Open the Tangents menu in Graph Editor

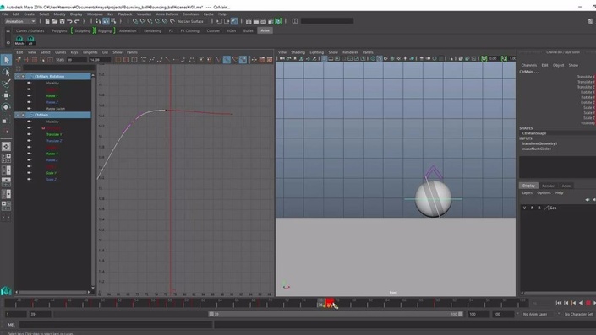(90, 52)
